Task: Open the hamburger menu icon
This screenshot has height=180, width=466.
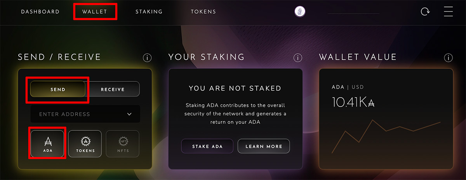Action: 449,12
